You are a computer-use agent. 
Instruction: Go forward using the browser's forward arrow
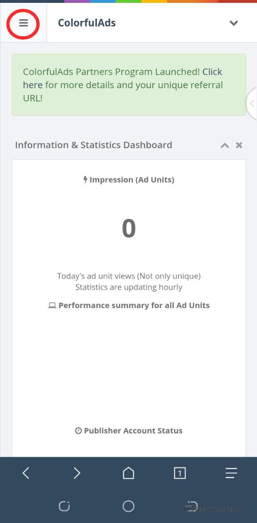coord(77,473)
